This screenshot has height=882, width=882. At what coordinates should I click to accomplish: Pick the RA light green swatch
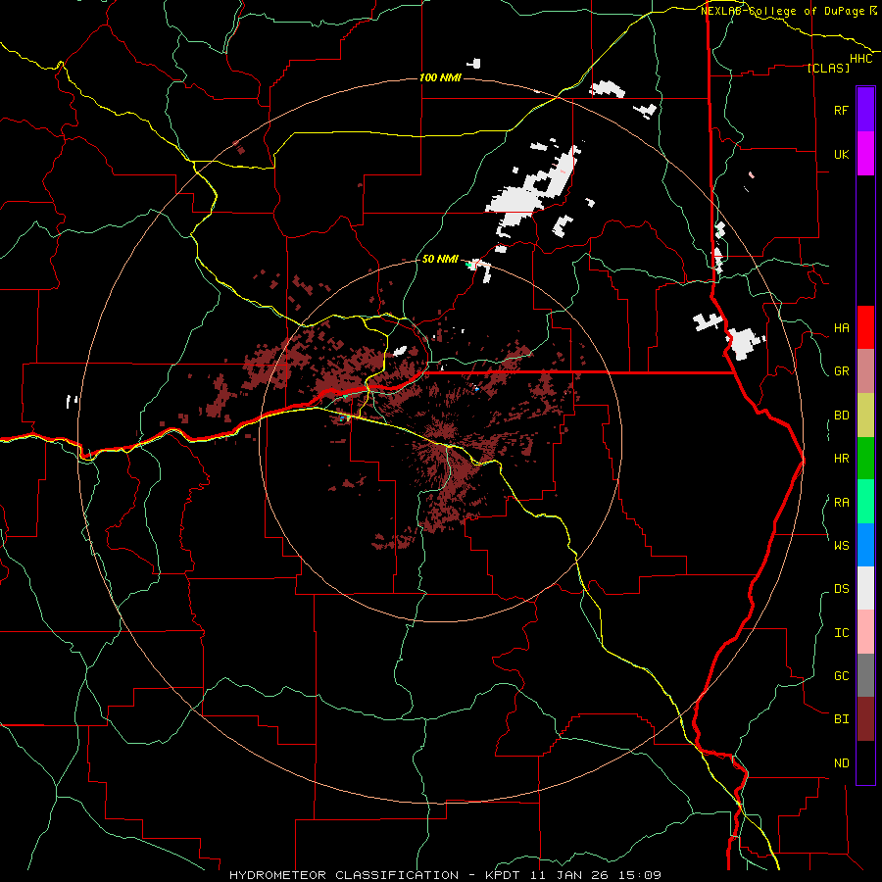click(865, 502)
